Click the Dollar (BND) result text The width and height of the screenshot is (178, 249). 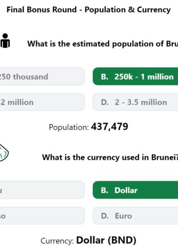pos(106,240)
